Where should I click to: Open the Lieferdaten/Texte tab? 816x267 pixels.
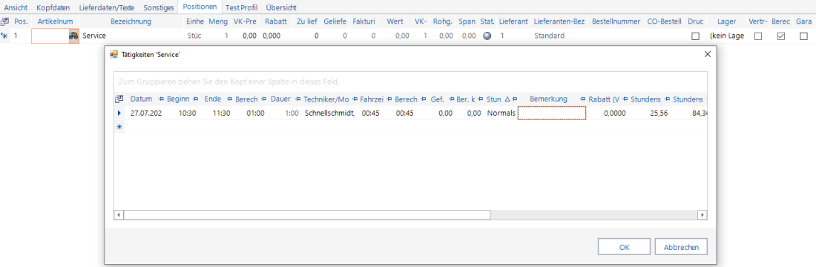(106, 8)
